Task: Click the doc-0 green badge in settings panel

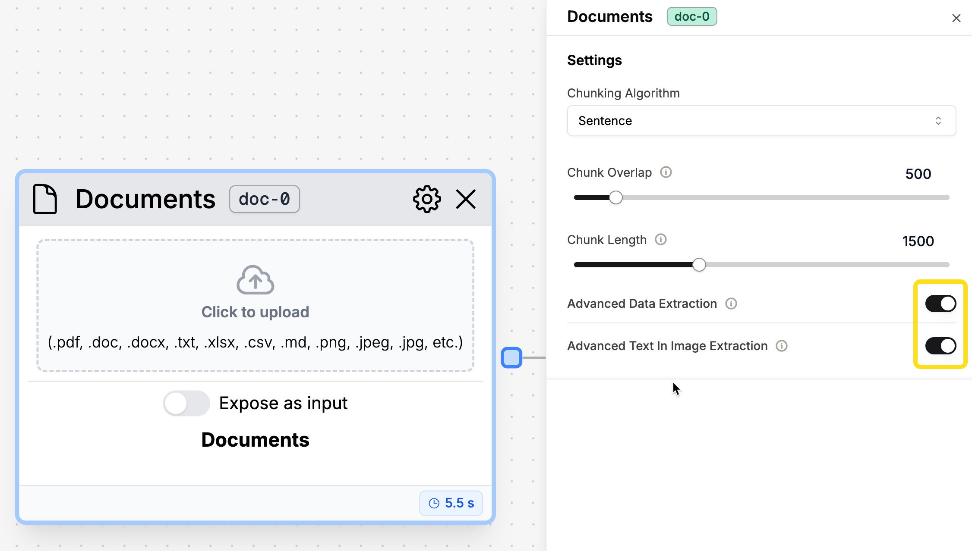Action: [x=692, y=16]
